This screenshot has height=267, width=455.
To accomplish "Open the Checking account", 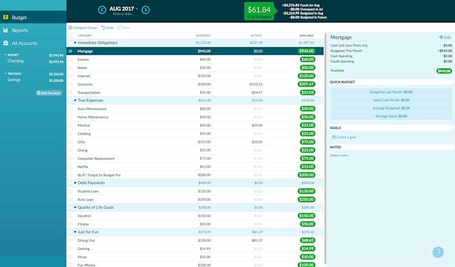I will click(33, 61).
